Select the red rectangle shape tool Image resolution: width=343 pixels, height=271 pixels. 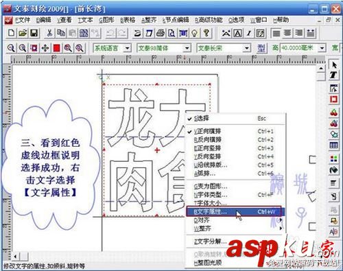(333, 99)
